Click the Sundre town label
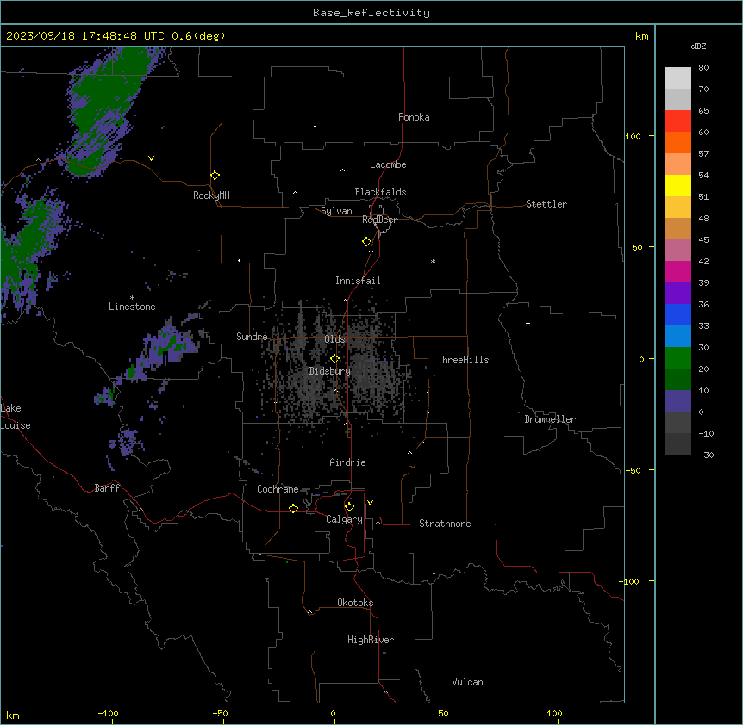The image size is (743, 725). [252, 337]
